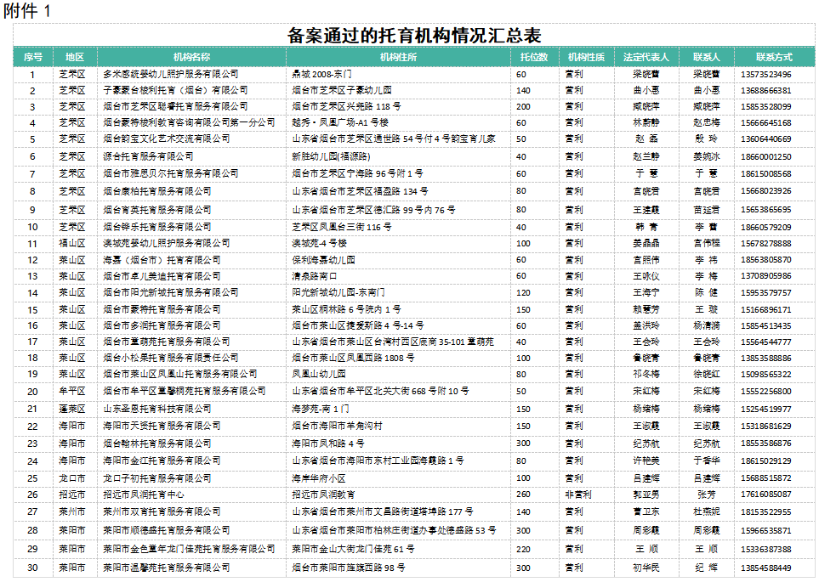The height and width of the screenshot is (582, 819).
Task: Click contact person cell '张芳'
Action: tap(706, 494)
